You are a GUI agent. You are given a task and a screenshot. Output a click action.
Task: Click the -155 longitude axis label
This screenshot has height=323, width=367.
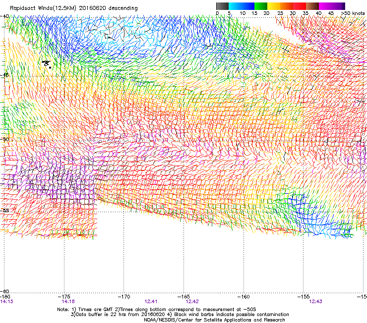point(304,297)
